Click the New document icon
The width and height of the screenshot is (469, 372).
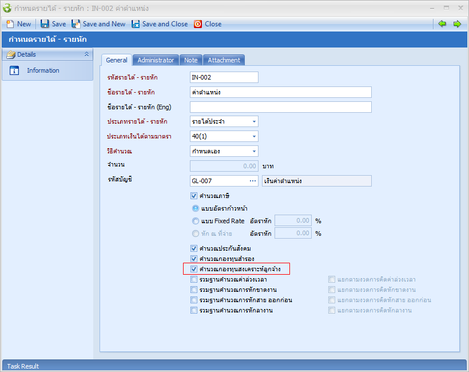(10, 24)
